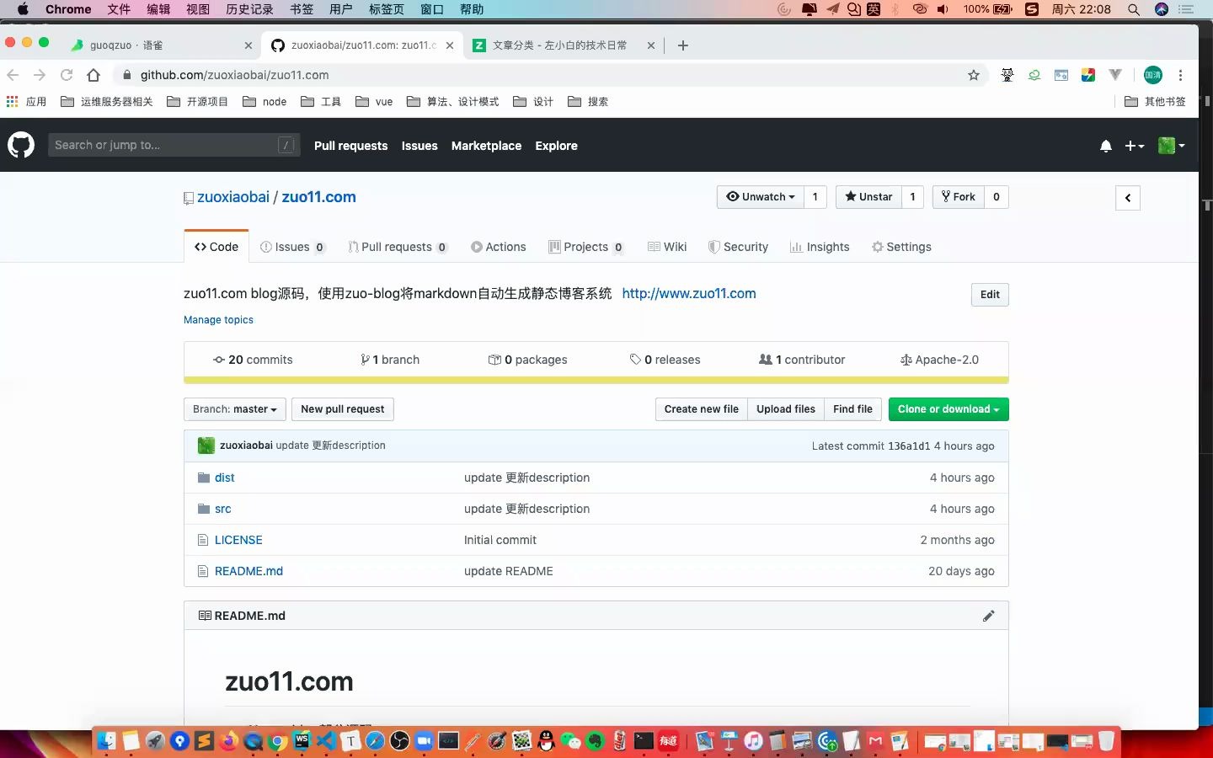
Task: View 0 releases link
Action: [x=665, y=360]
